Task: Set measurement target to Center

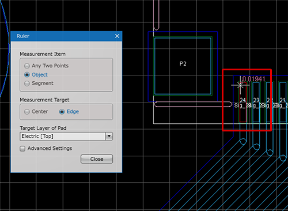Action: [36, 111]
